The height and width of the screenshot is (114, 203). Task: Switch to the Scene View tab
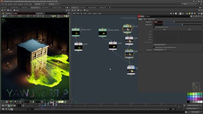(x=4, y=8)
